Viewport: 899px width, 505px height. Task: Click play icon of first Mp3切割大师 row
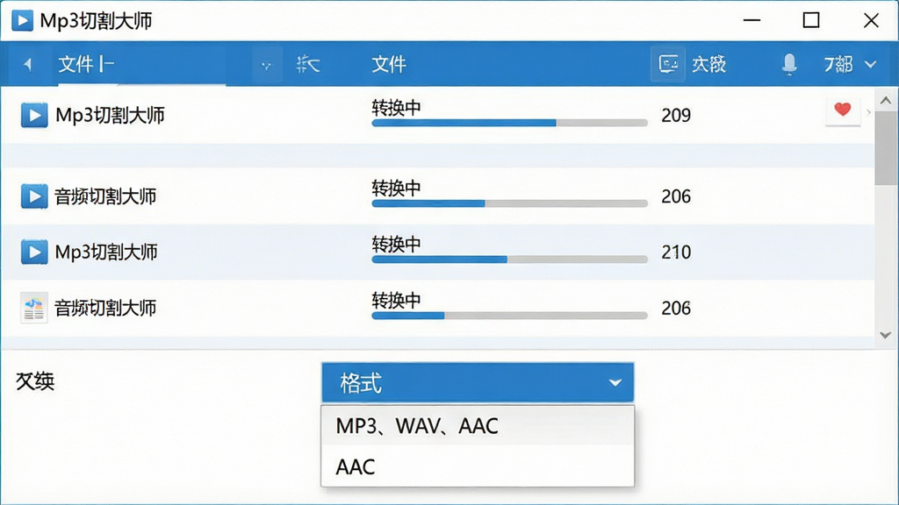click(34, 115)
